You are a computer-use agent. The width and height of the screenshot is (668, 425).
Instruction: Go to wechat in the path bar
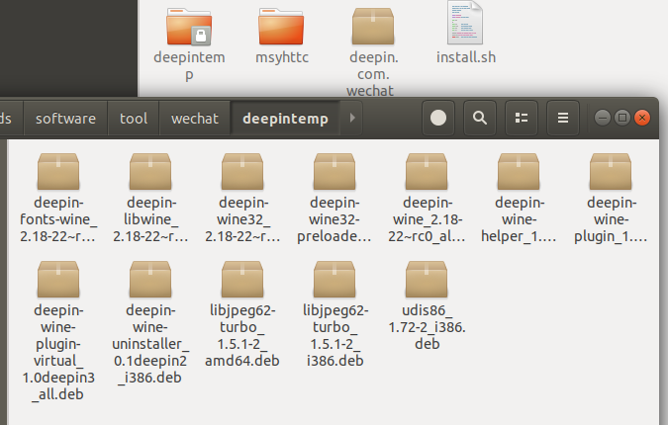pyautogui.click(x=195, y=119)
